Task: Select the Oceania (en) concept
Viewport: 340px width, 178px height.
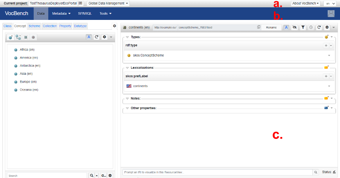Action: 29,90
